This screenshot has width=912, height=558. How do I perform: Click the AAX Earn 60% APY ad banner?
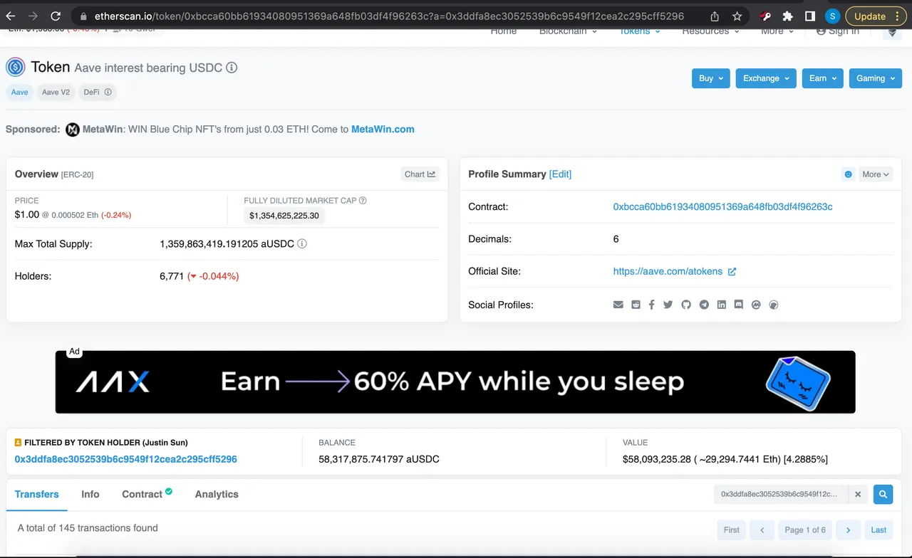pos(455,382)
